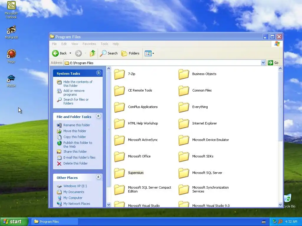
Task: Open the Edit menu
Action: (64, 44)
